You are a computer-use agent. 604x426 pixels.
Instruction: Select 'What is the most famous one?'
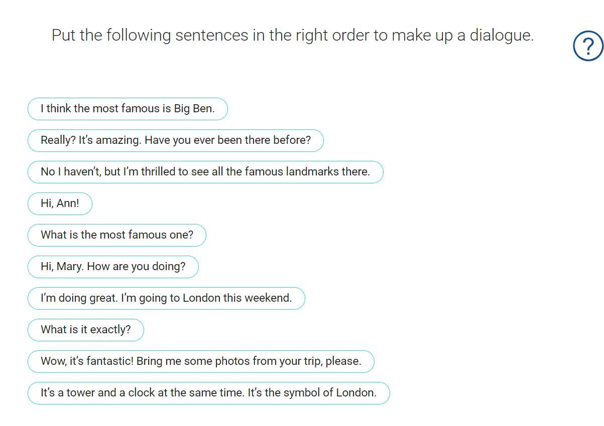(x=116, y=235)
